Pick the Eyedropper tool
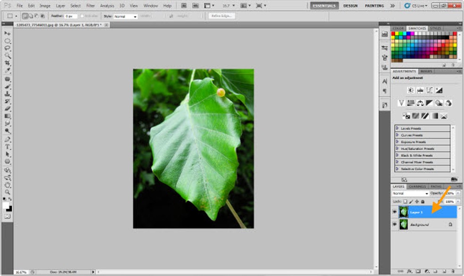The height and width of the screenshot is (276, 464). coord(8,70)
